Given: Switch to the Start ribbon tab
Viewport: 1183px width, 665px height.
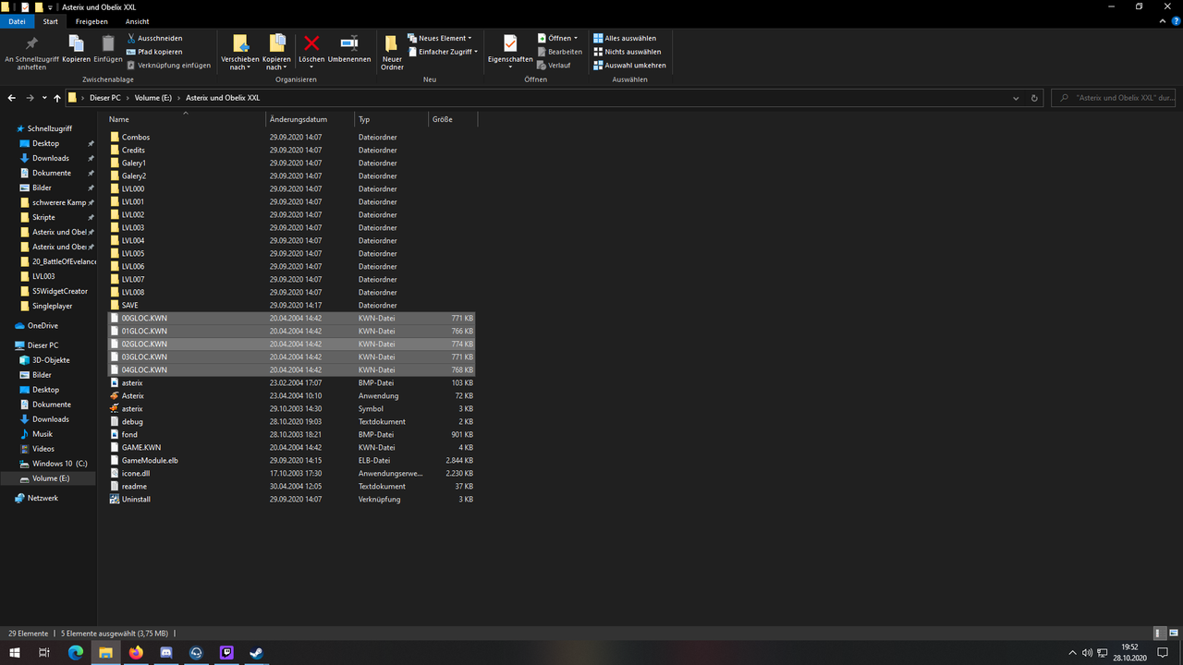Looking at the screenshot, I should coord(51,21).
